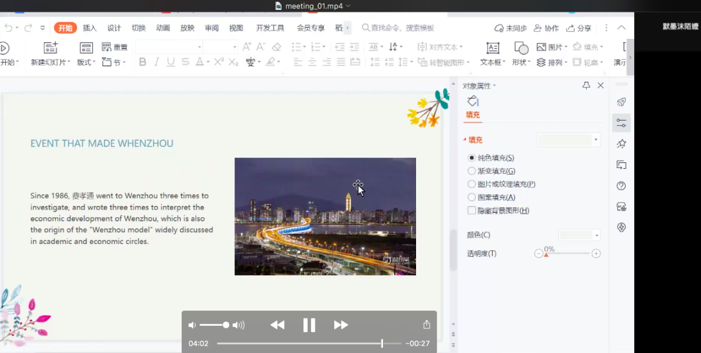Click the decrease indent icon

click(339, 47)
